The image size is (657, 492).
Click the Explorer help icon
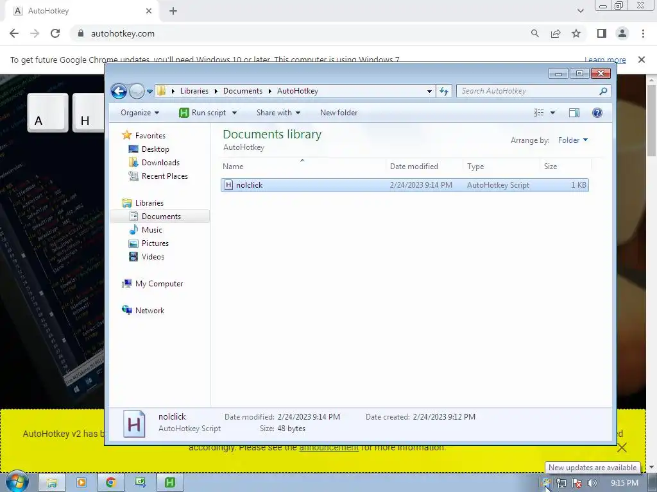(597, 113)
